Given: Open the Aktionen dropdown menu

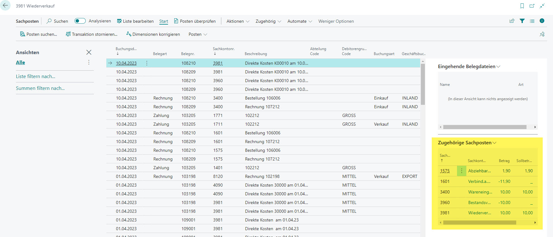Looking at the screenshot, I should 238,21.
